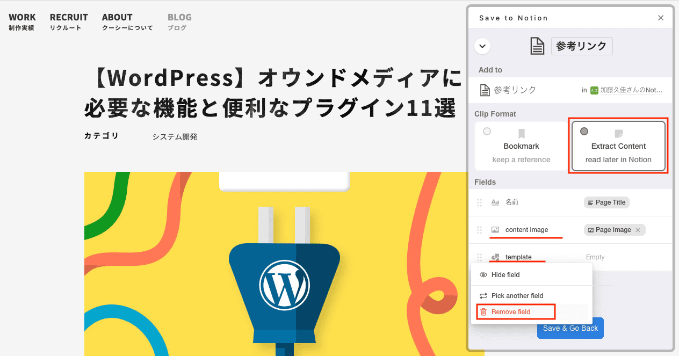The width and height of the screenshot is (679, 356).
Task: Click the content image field name
Action: tap(527, 230)
